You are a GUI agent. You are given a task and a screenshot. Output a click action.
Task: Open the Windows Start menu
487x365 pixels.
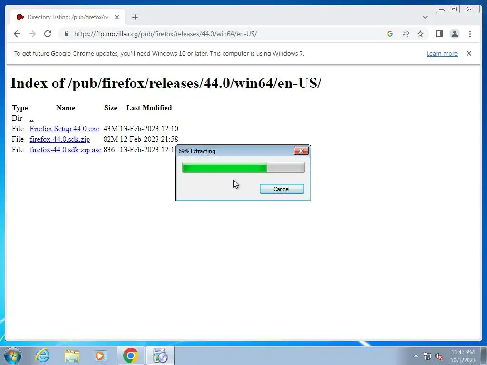click(x=13, y=355)
